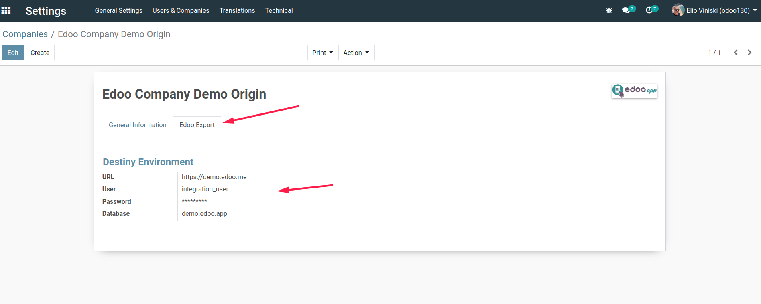Open the apps grid menu icon
761x304 pixels.
[x=6, y=10]
